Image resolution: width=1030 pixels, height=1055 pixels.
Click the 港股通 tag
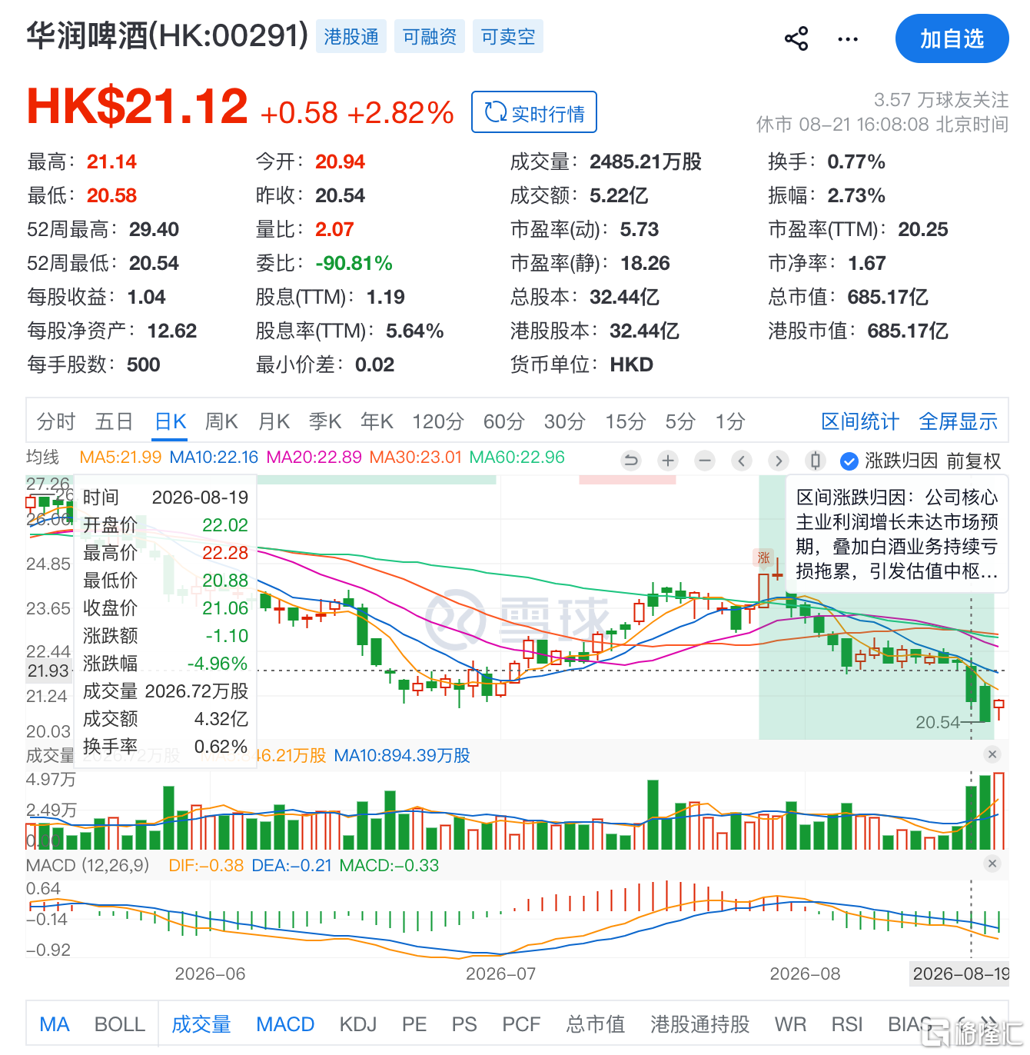[351, 36]
